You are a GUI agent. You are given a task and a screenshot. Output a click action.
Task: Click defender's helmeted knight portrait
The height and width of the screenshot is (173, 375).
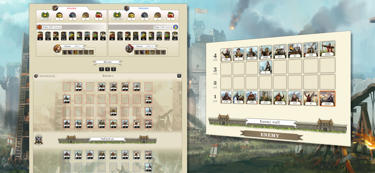129,49
